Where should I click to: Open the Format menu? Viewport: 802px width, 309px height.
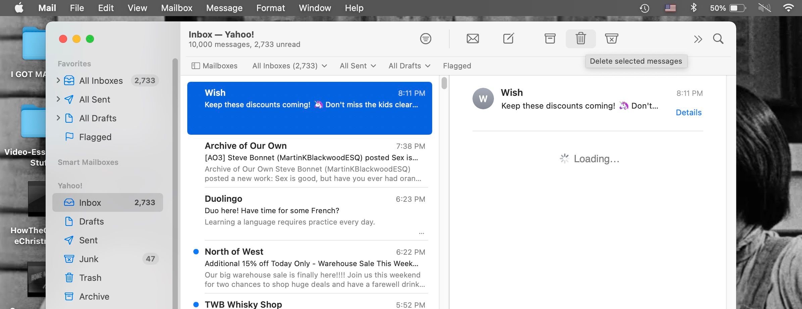pos(270,8)
